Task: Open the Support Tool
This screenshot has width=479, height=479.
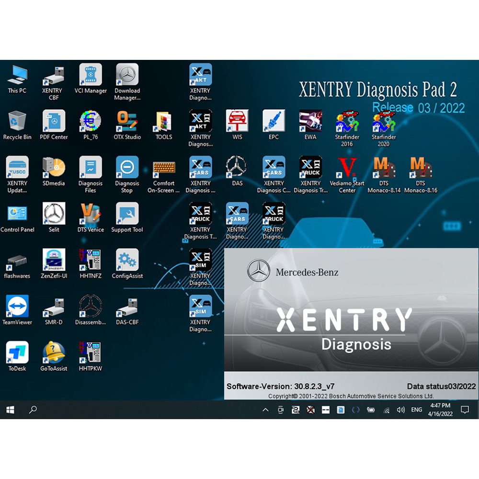Action: point(127,217)
